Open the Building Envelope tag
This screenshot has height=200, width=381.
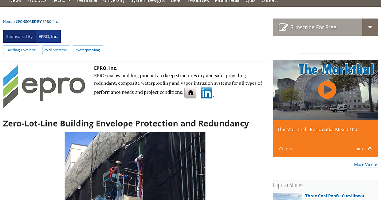click(x=21, y=50)
